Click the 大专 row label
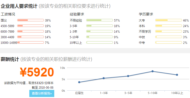 [142, 20]
